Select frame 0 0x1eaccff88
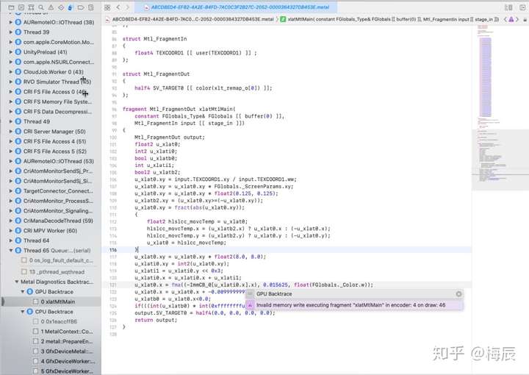This screenshot has height=375, width=529. 51,321
